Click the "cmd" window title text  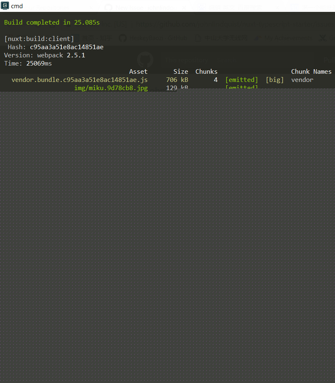click(17, 6)
